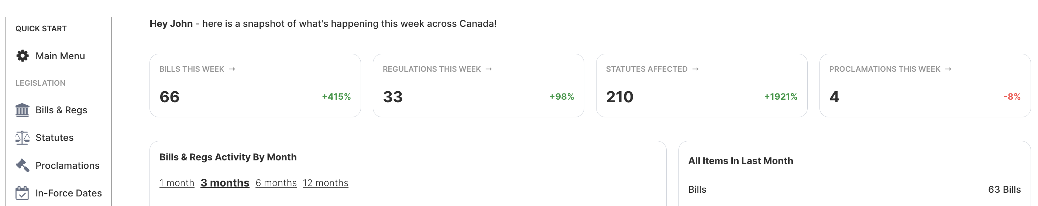Select the 12 months activity range
The image size is (1038, 206).
coord(326,183)
